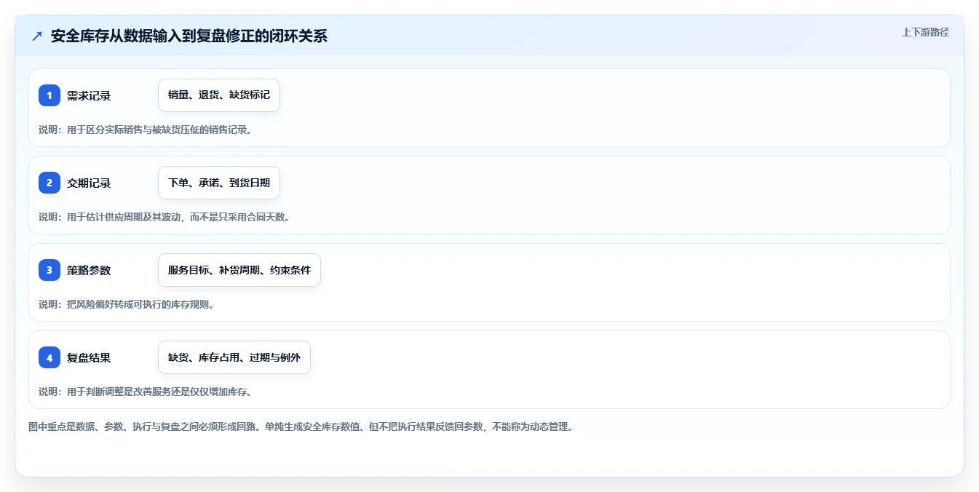The height and width of the screenshot is (492, 979).
Task: Click the 策略参数 step label
Action: [89, 270]
